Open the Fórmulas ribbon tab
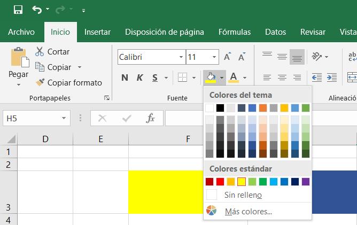Screen dimensions: 357x225 tap(235, 32)
